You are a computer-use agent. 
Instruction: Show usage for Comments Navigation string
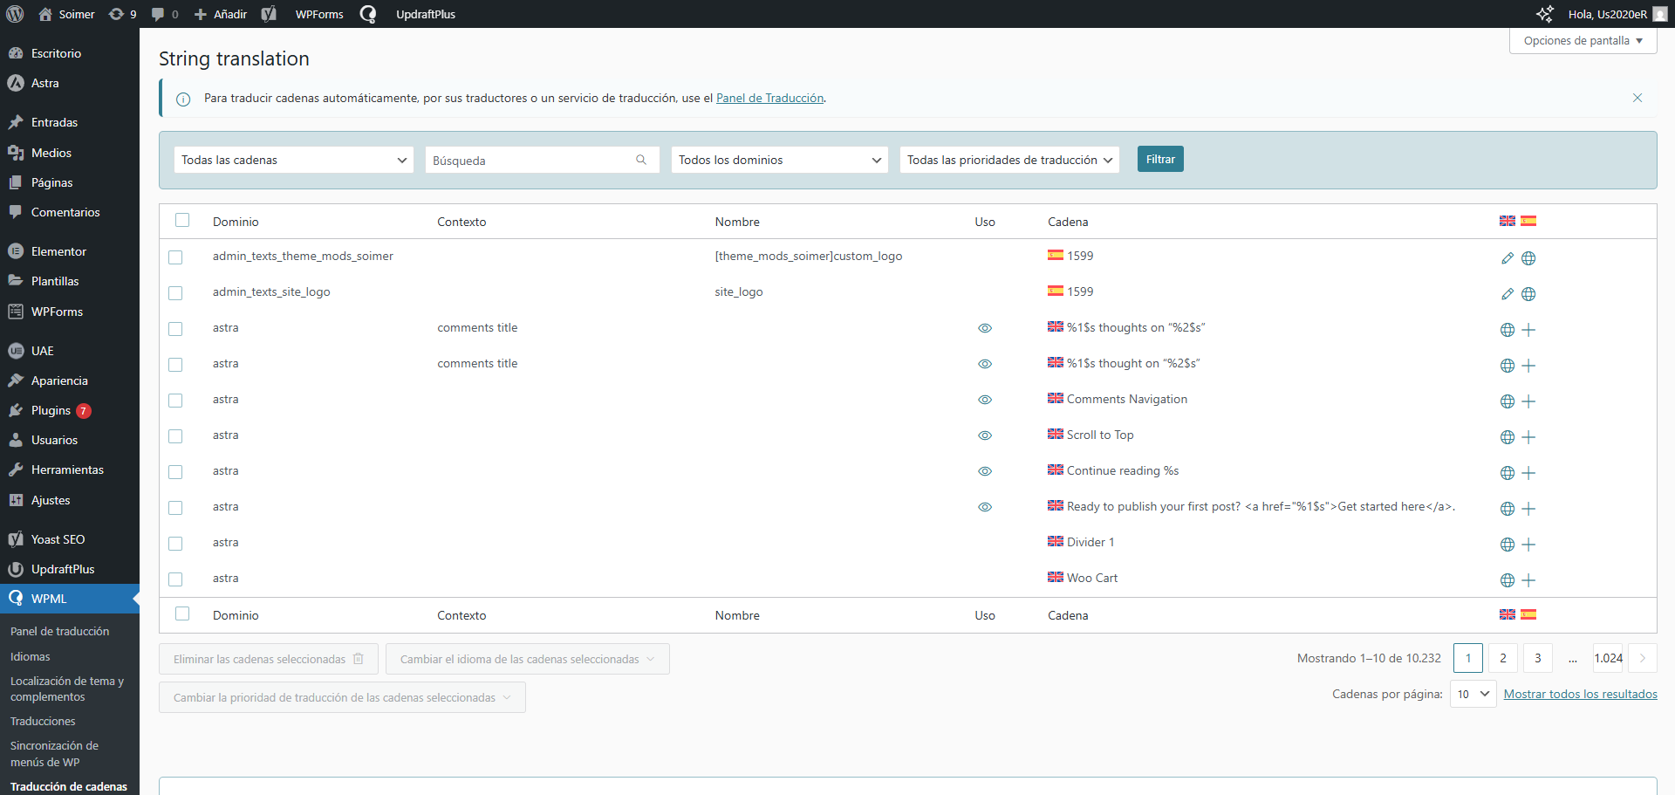pos(985,400)
